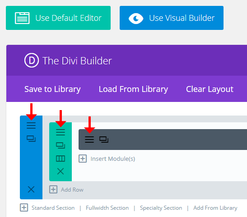Add a Fullwidth Section
Viewport: 247px width, 217px height.
pos(107,208)
